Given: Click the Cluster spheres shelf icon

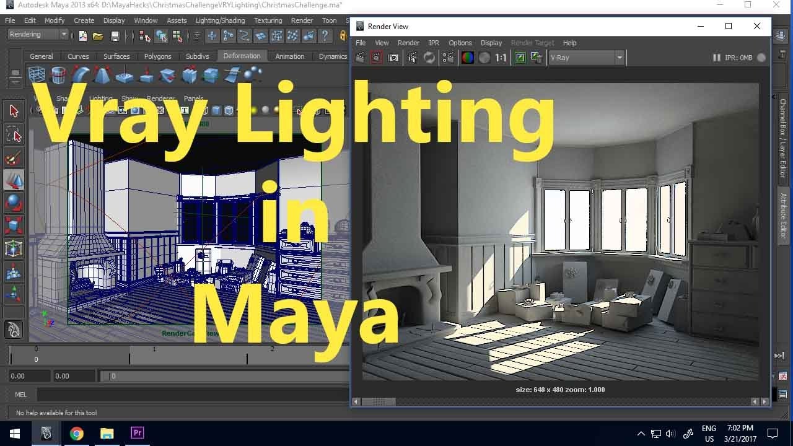Looking at the screenshot, I should click(x=252, y=74).
